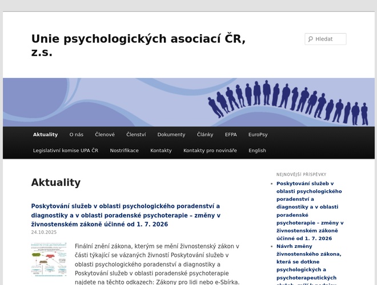The height and width of the screenshot is (285, 377).
Task: Go to the Členové page
Action: click(x=105, y=135)
